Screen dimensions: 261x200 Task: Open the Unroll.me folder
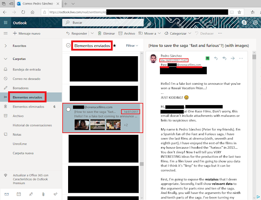point(20,144)
